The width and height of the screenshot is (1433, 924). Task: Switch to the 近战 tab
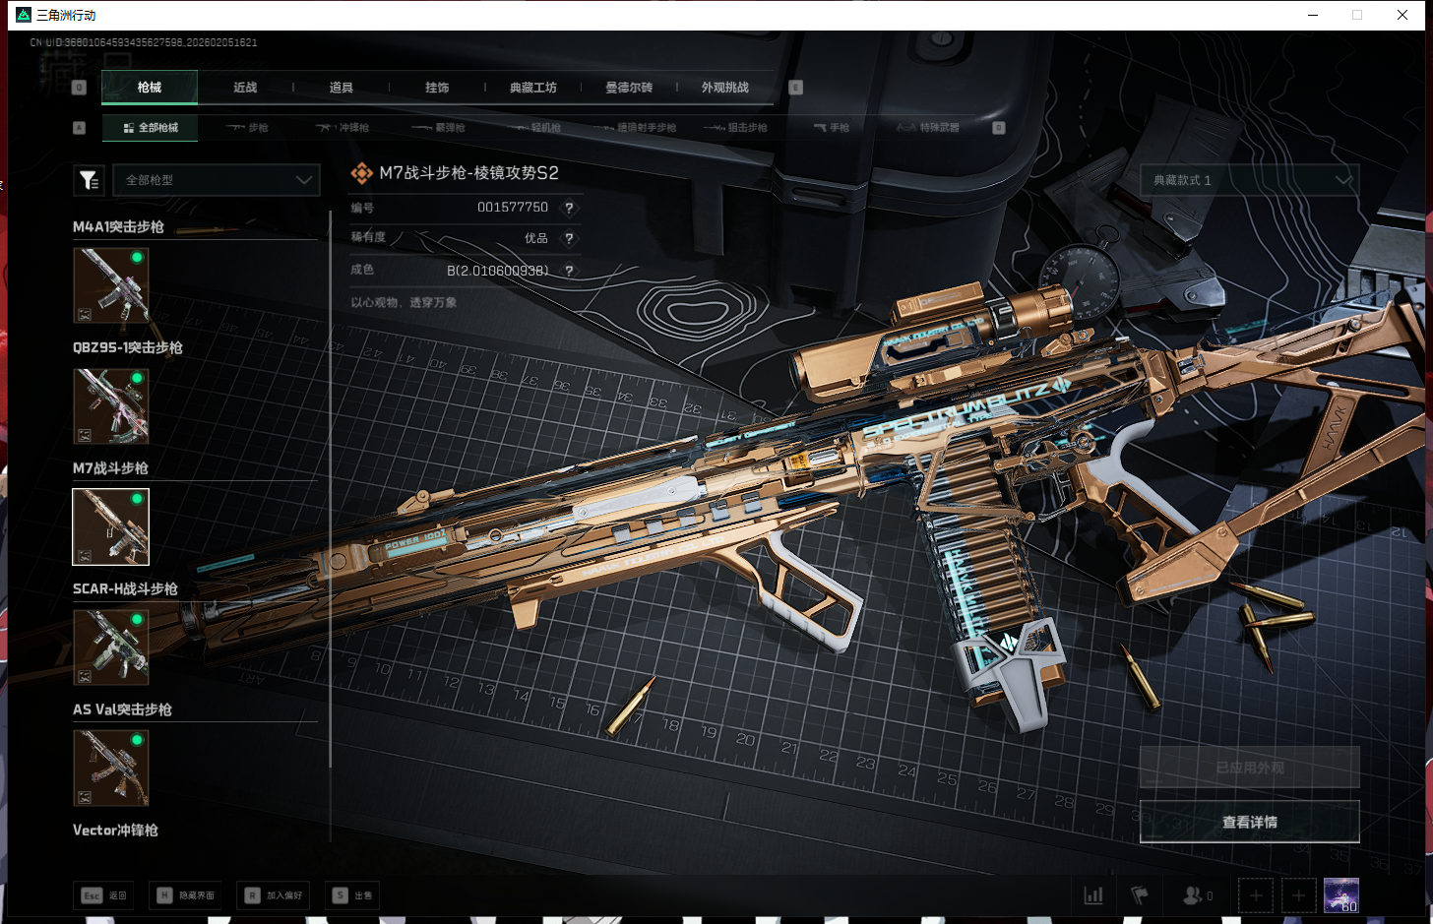click(245, 88)
